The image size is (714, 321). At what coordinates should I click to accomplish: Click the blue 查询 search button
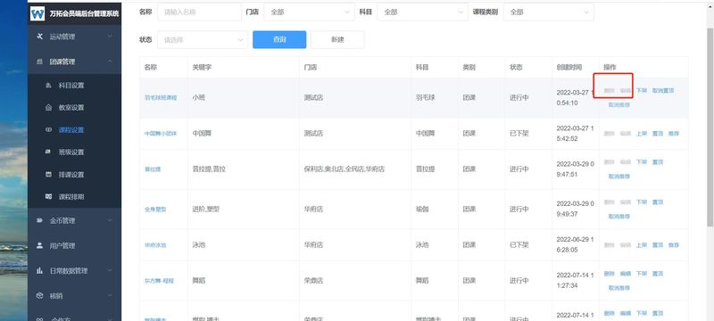coord(279,39)
